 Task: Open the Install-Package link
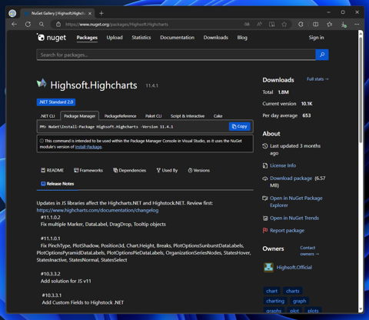tap(88, 147)
